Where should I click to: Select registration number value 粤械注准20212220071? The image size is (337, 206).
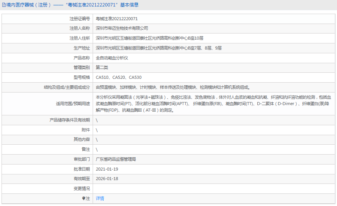(x=117, y=19)
